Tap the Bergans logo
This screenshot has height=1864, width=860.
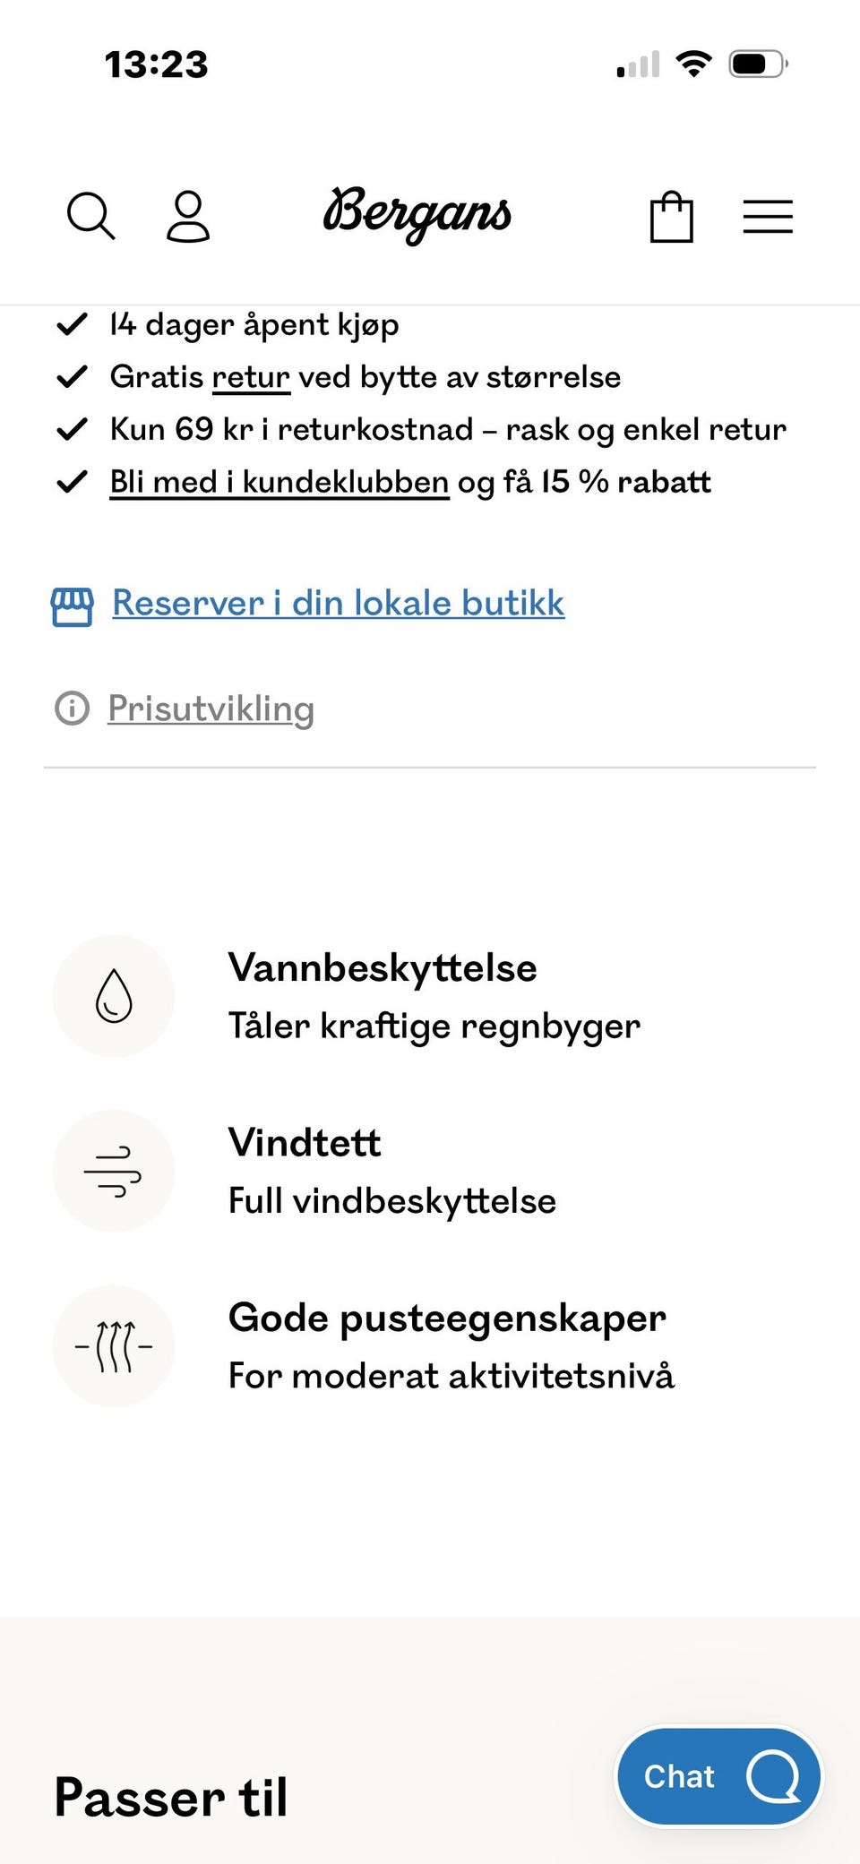pos(417,215)
